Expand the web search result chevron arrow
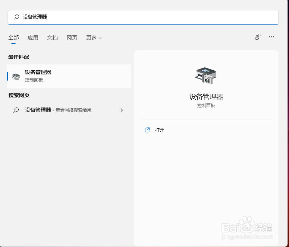Viewport: 289px width, 247px height. tap(122, 110)
